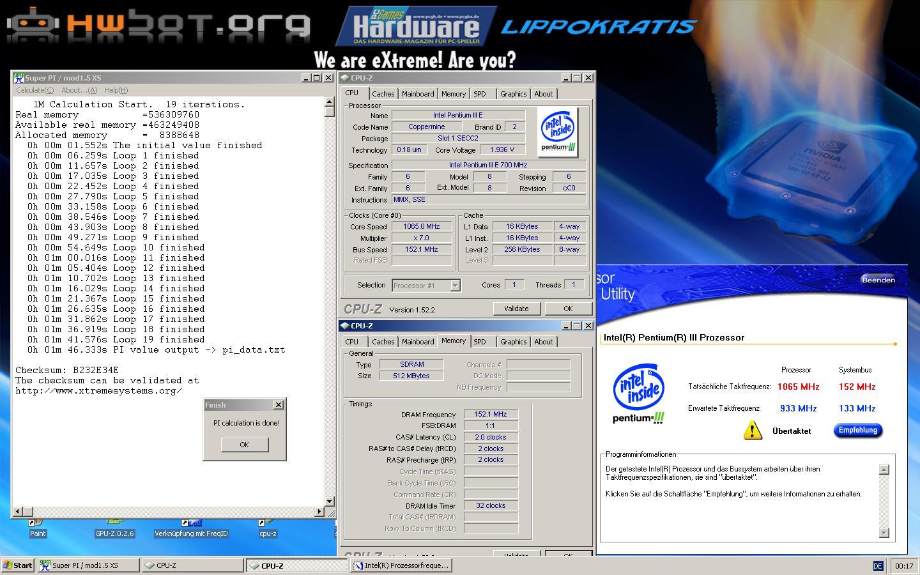Click the top CPU-Z window title icon
Screen dimensions: 920x575
(x=345, y=77)
